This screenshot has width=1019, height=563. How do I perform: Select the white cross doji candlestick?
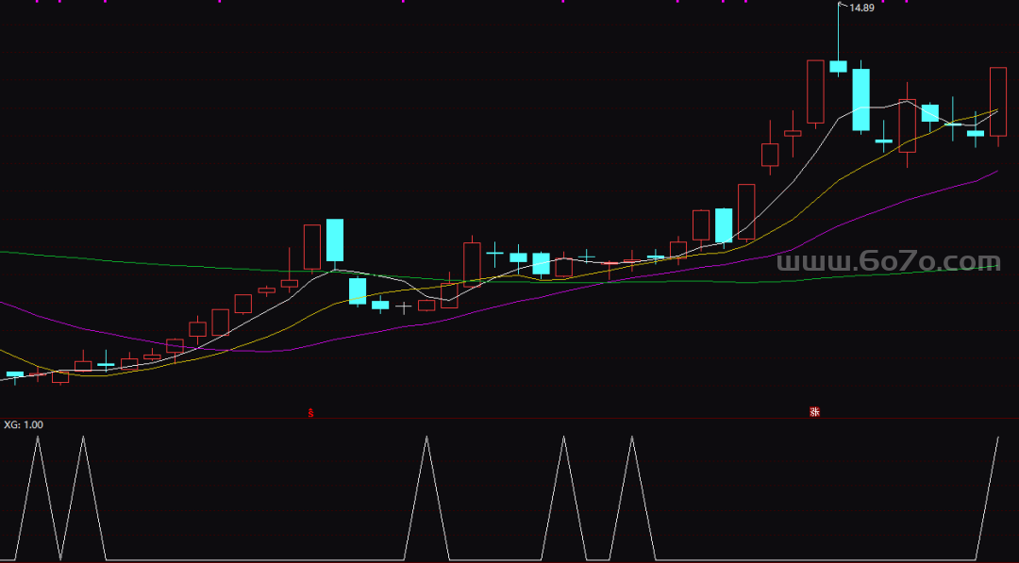click(x=403, y=307)
